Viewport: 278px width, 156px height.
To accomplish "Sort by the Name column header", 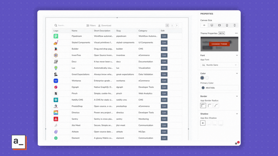I will click(81, 31).
